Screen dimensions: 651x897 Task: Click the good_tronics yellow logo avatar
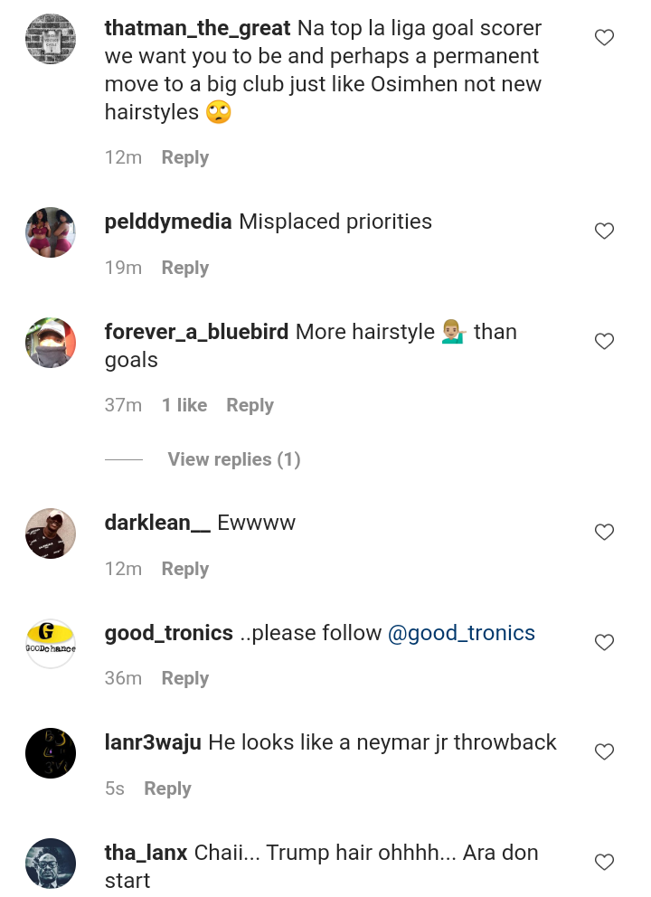click(51, 643)
